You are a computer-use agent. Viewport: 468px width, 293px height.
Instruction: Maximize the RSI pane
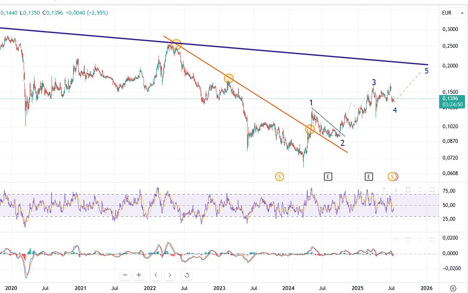point(432,189)
